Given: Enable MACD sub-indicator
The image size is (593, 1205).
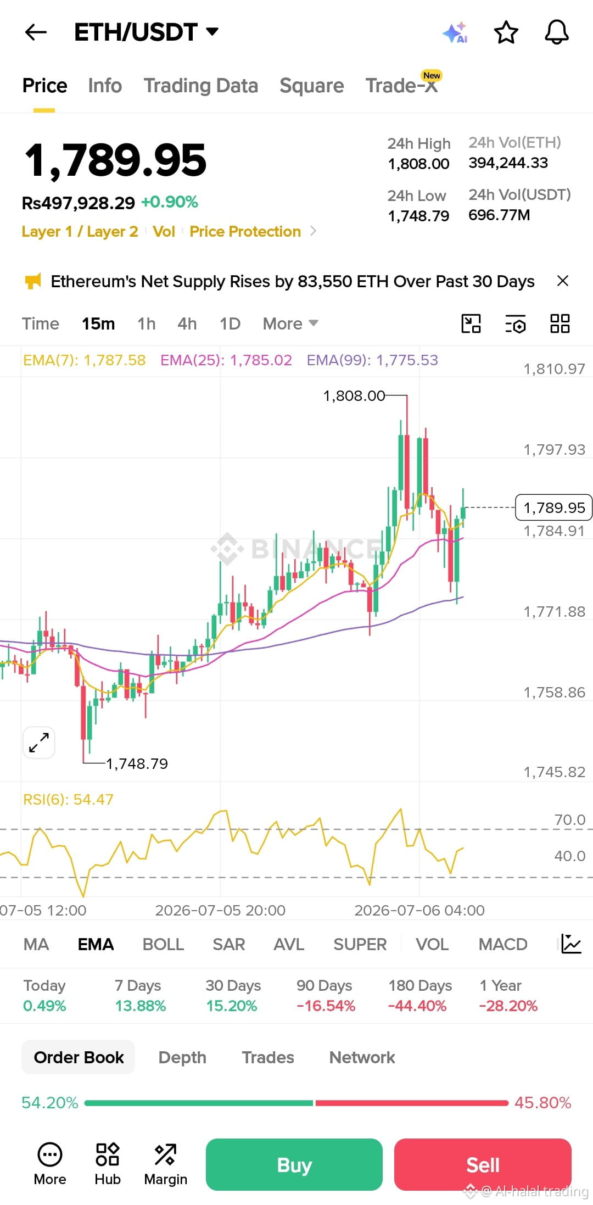Looking at the screenshot, I should pos(503,944).
